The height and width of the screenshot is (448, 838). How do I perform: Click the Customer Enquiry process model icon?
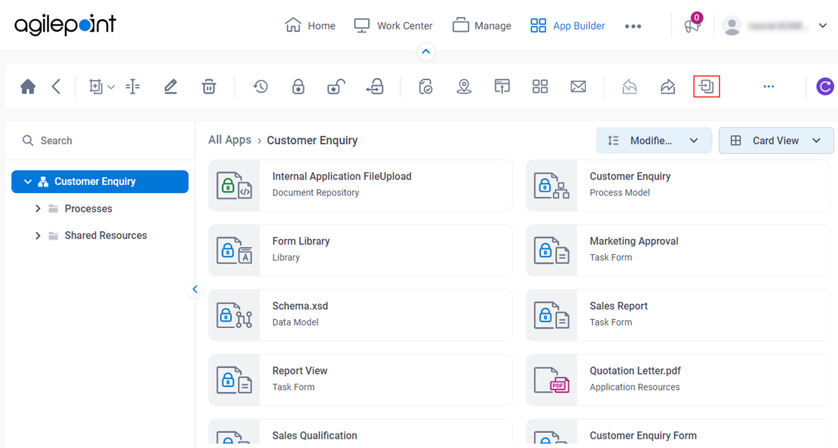tap(552, 186)
